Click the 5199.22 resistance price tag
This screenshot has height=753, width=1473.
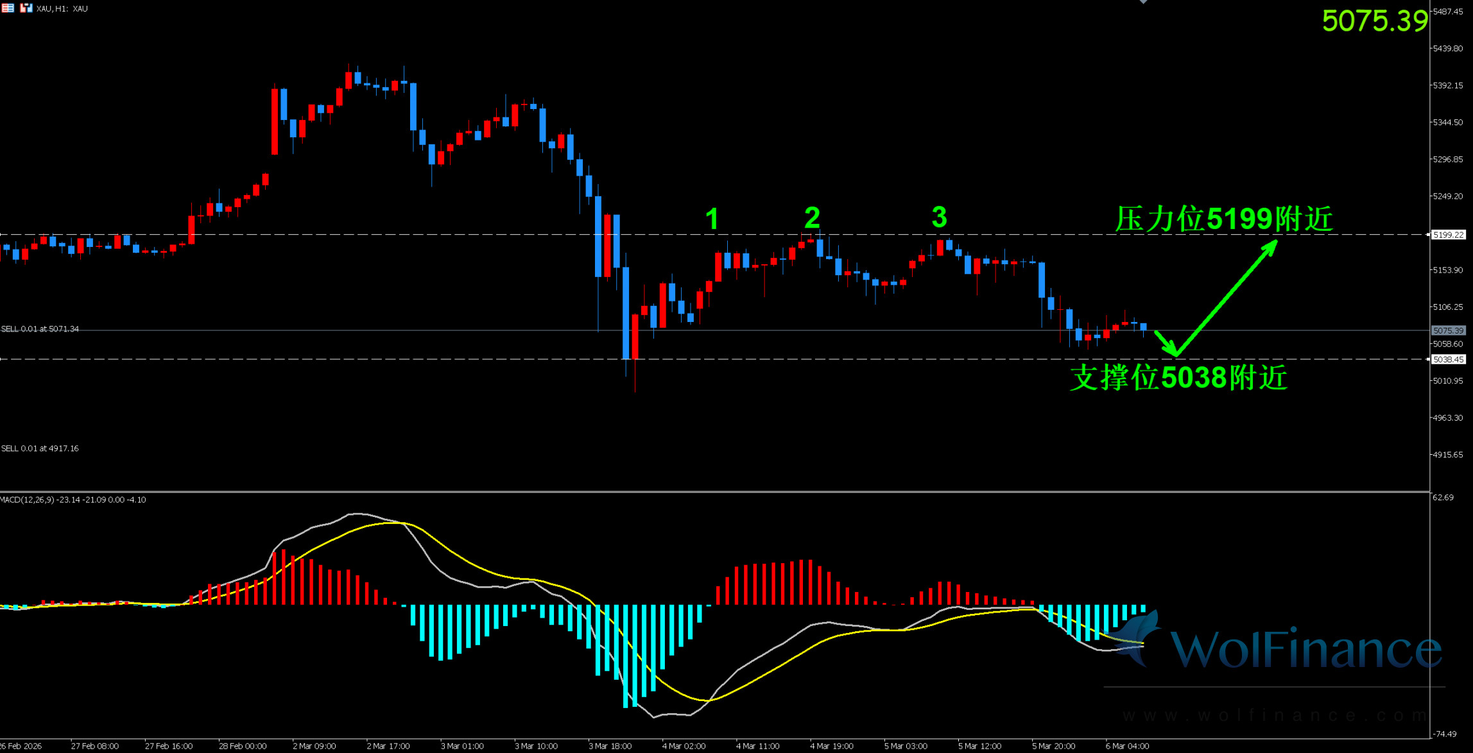point(1449,235)
